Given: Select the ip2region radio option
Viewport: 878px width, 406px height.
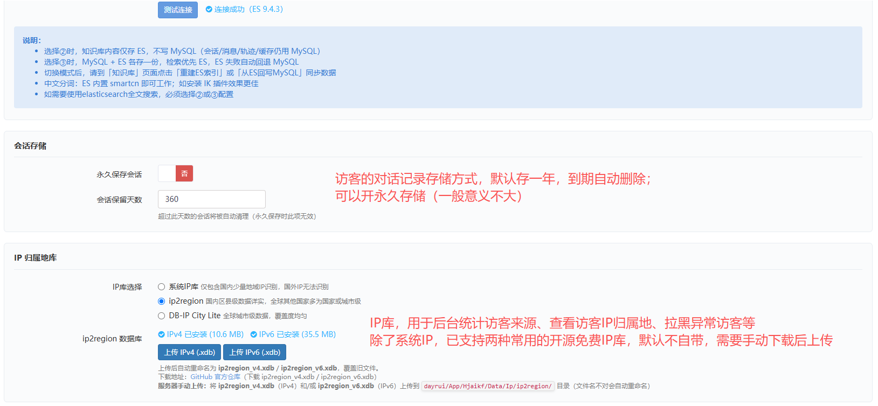Looking at the screenshot, I should coord(161,302).
